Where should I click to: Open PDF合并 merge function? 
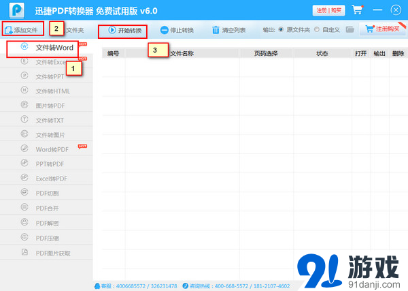[46, 208]
